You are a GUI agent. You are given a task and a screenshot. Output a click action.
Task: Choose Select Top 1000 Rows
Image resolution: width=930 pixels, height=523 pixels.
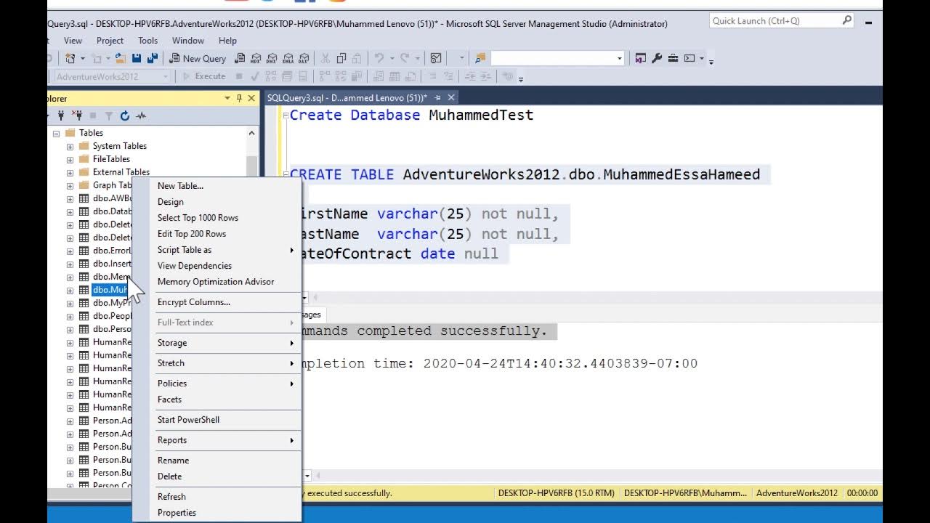(x=198, y=218)
